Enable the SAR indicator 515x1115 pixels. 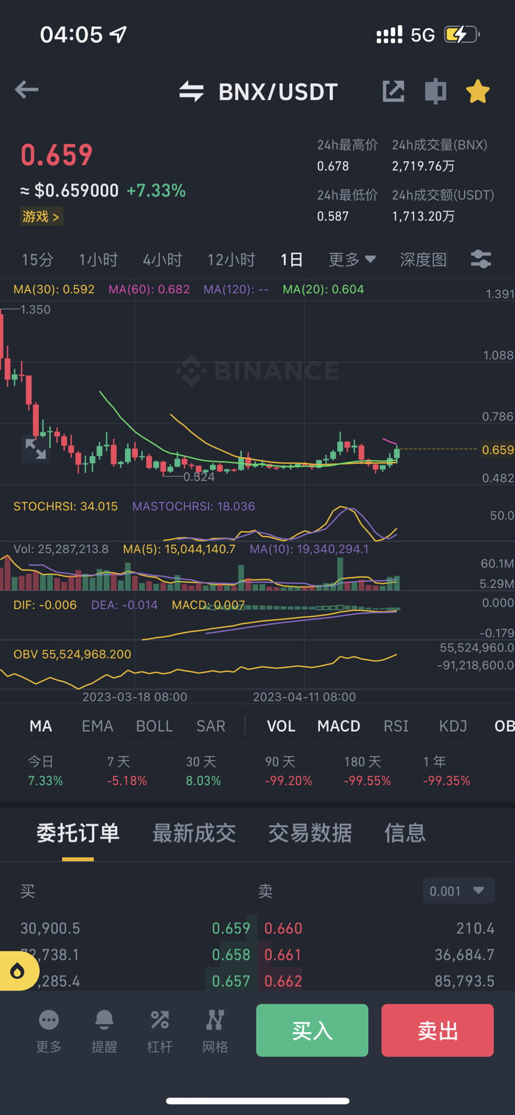tap(211, 726)
